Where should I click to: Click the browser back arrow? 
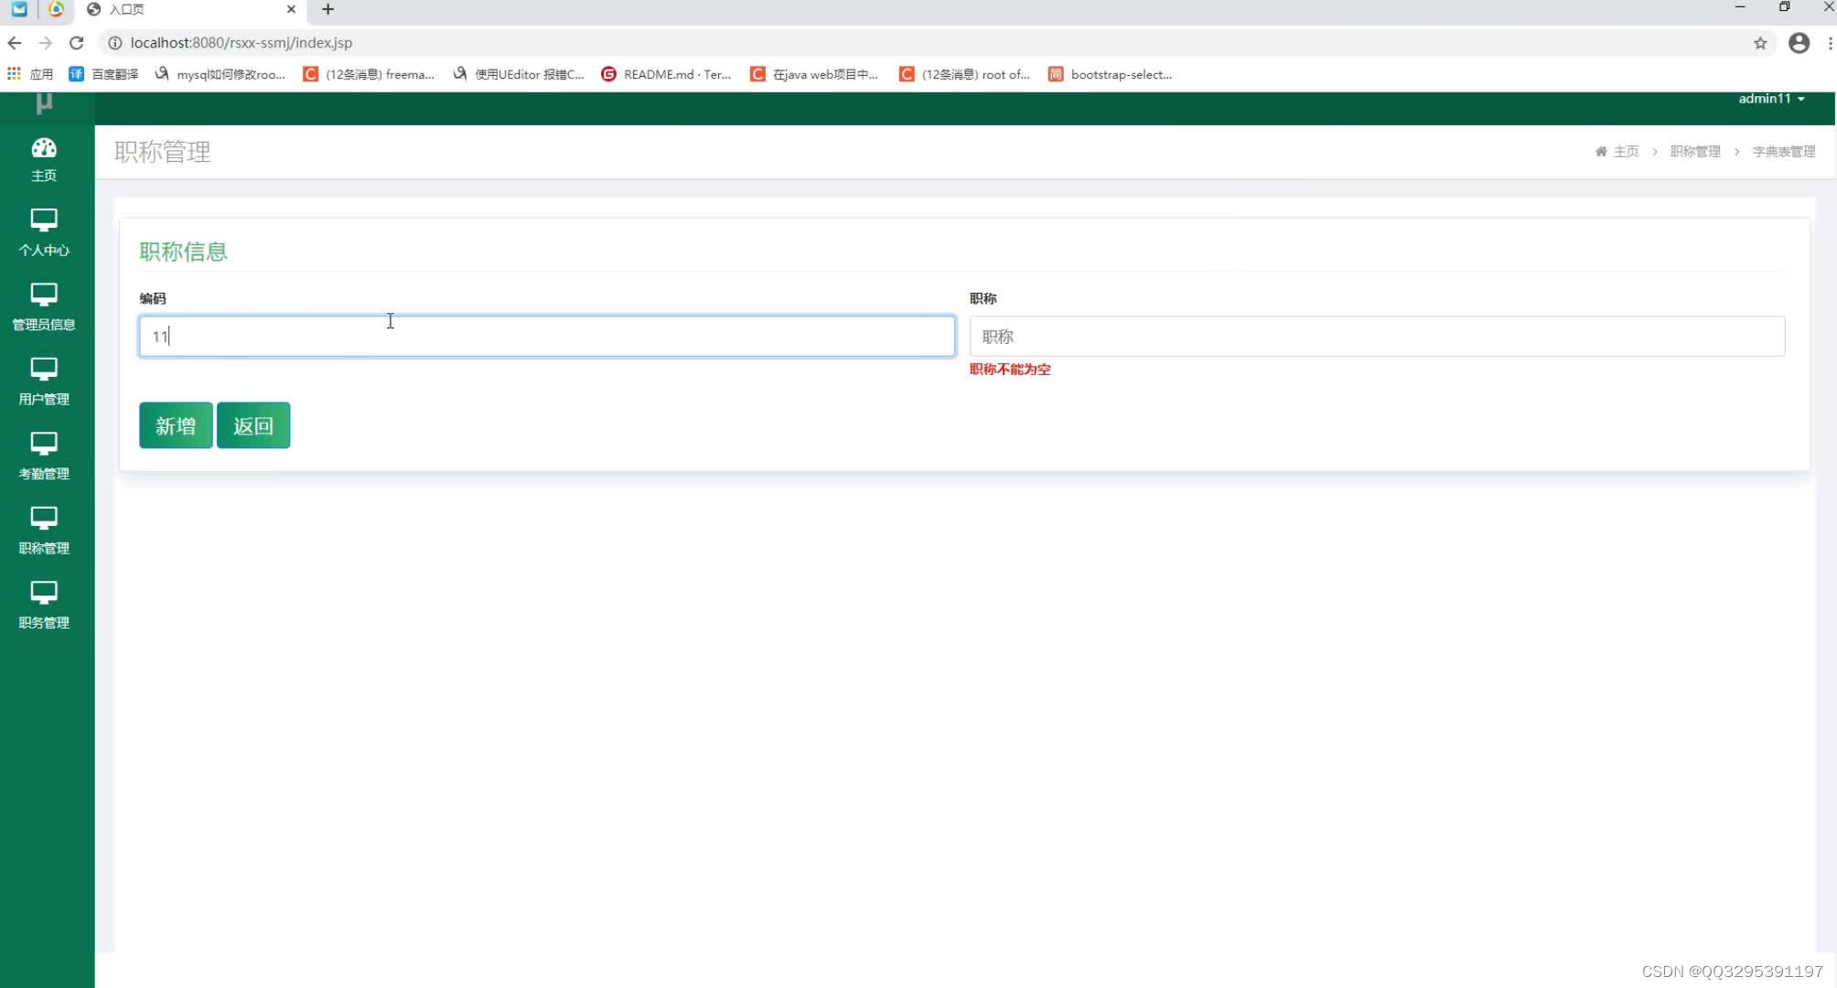click(x=15, y=43)
